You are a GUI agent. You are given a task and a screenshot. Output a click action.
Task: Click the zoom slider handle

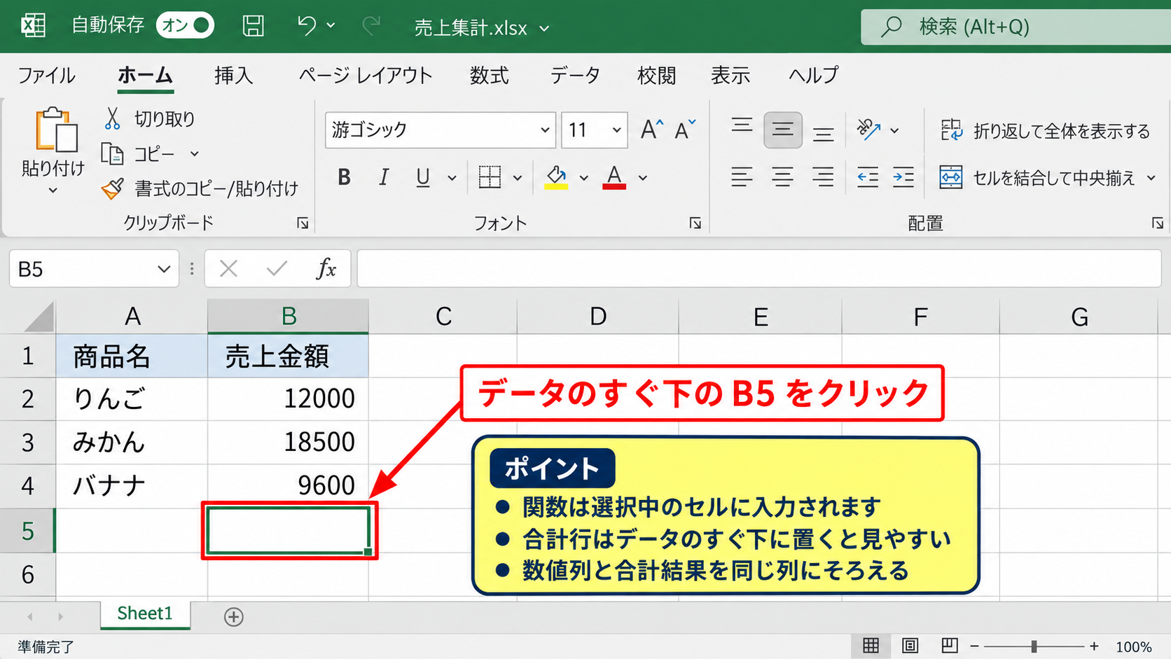pyautogui.click(x=1034, y=646)
